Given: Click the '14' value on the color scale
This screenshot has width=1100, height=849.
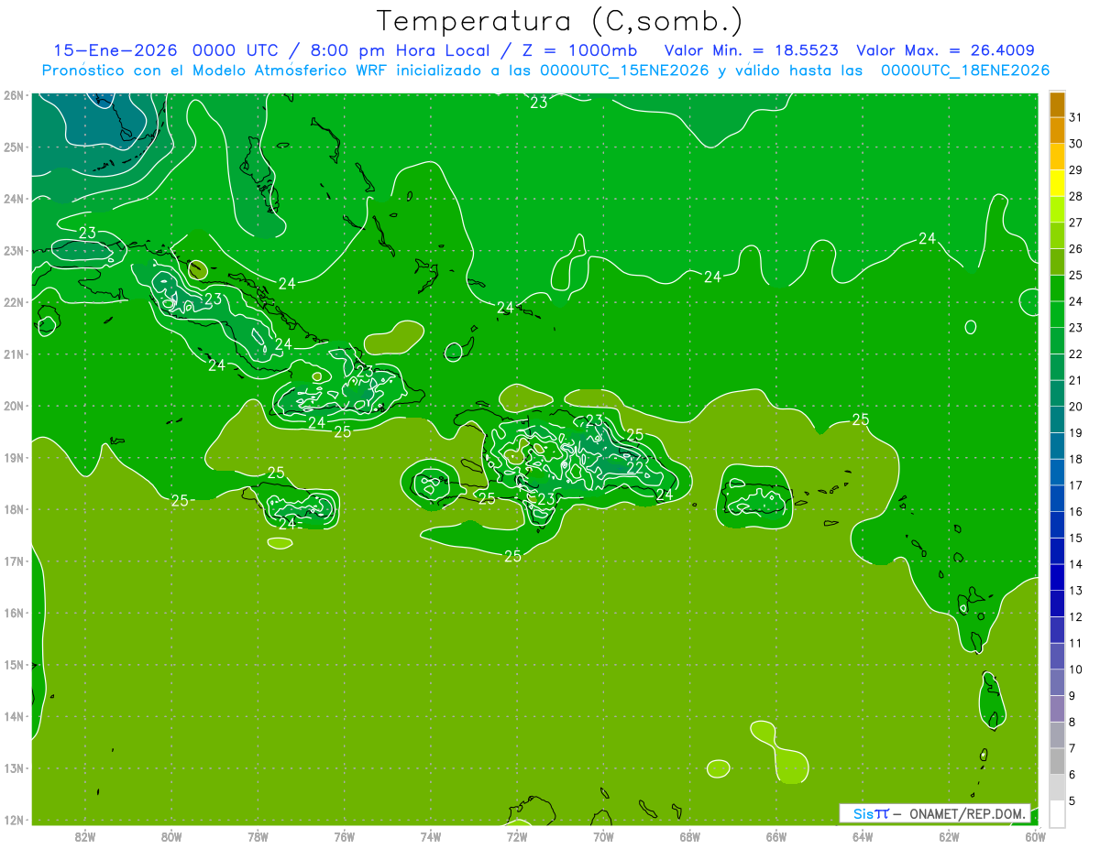Looking at the screenshot, I should tap(1075, 564).
